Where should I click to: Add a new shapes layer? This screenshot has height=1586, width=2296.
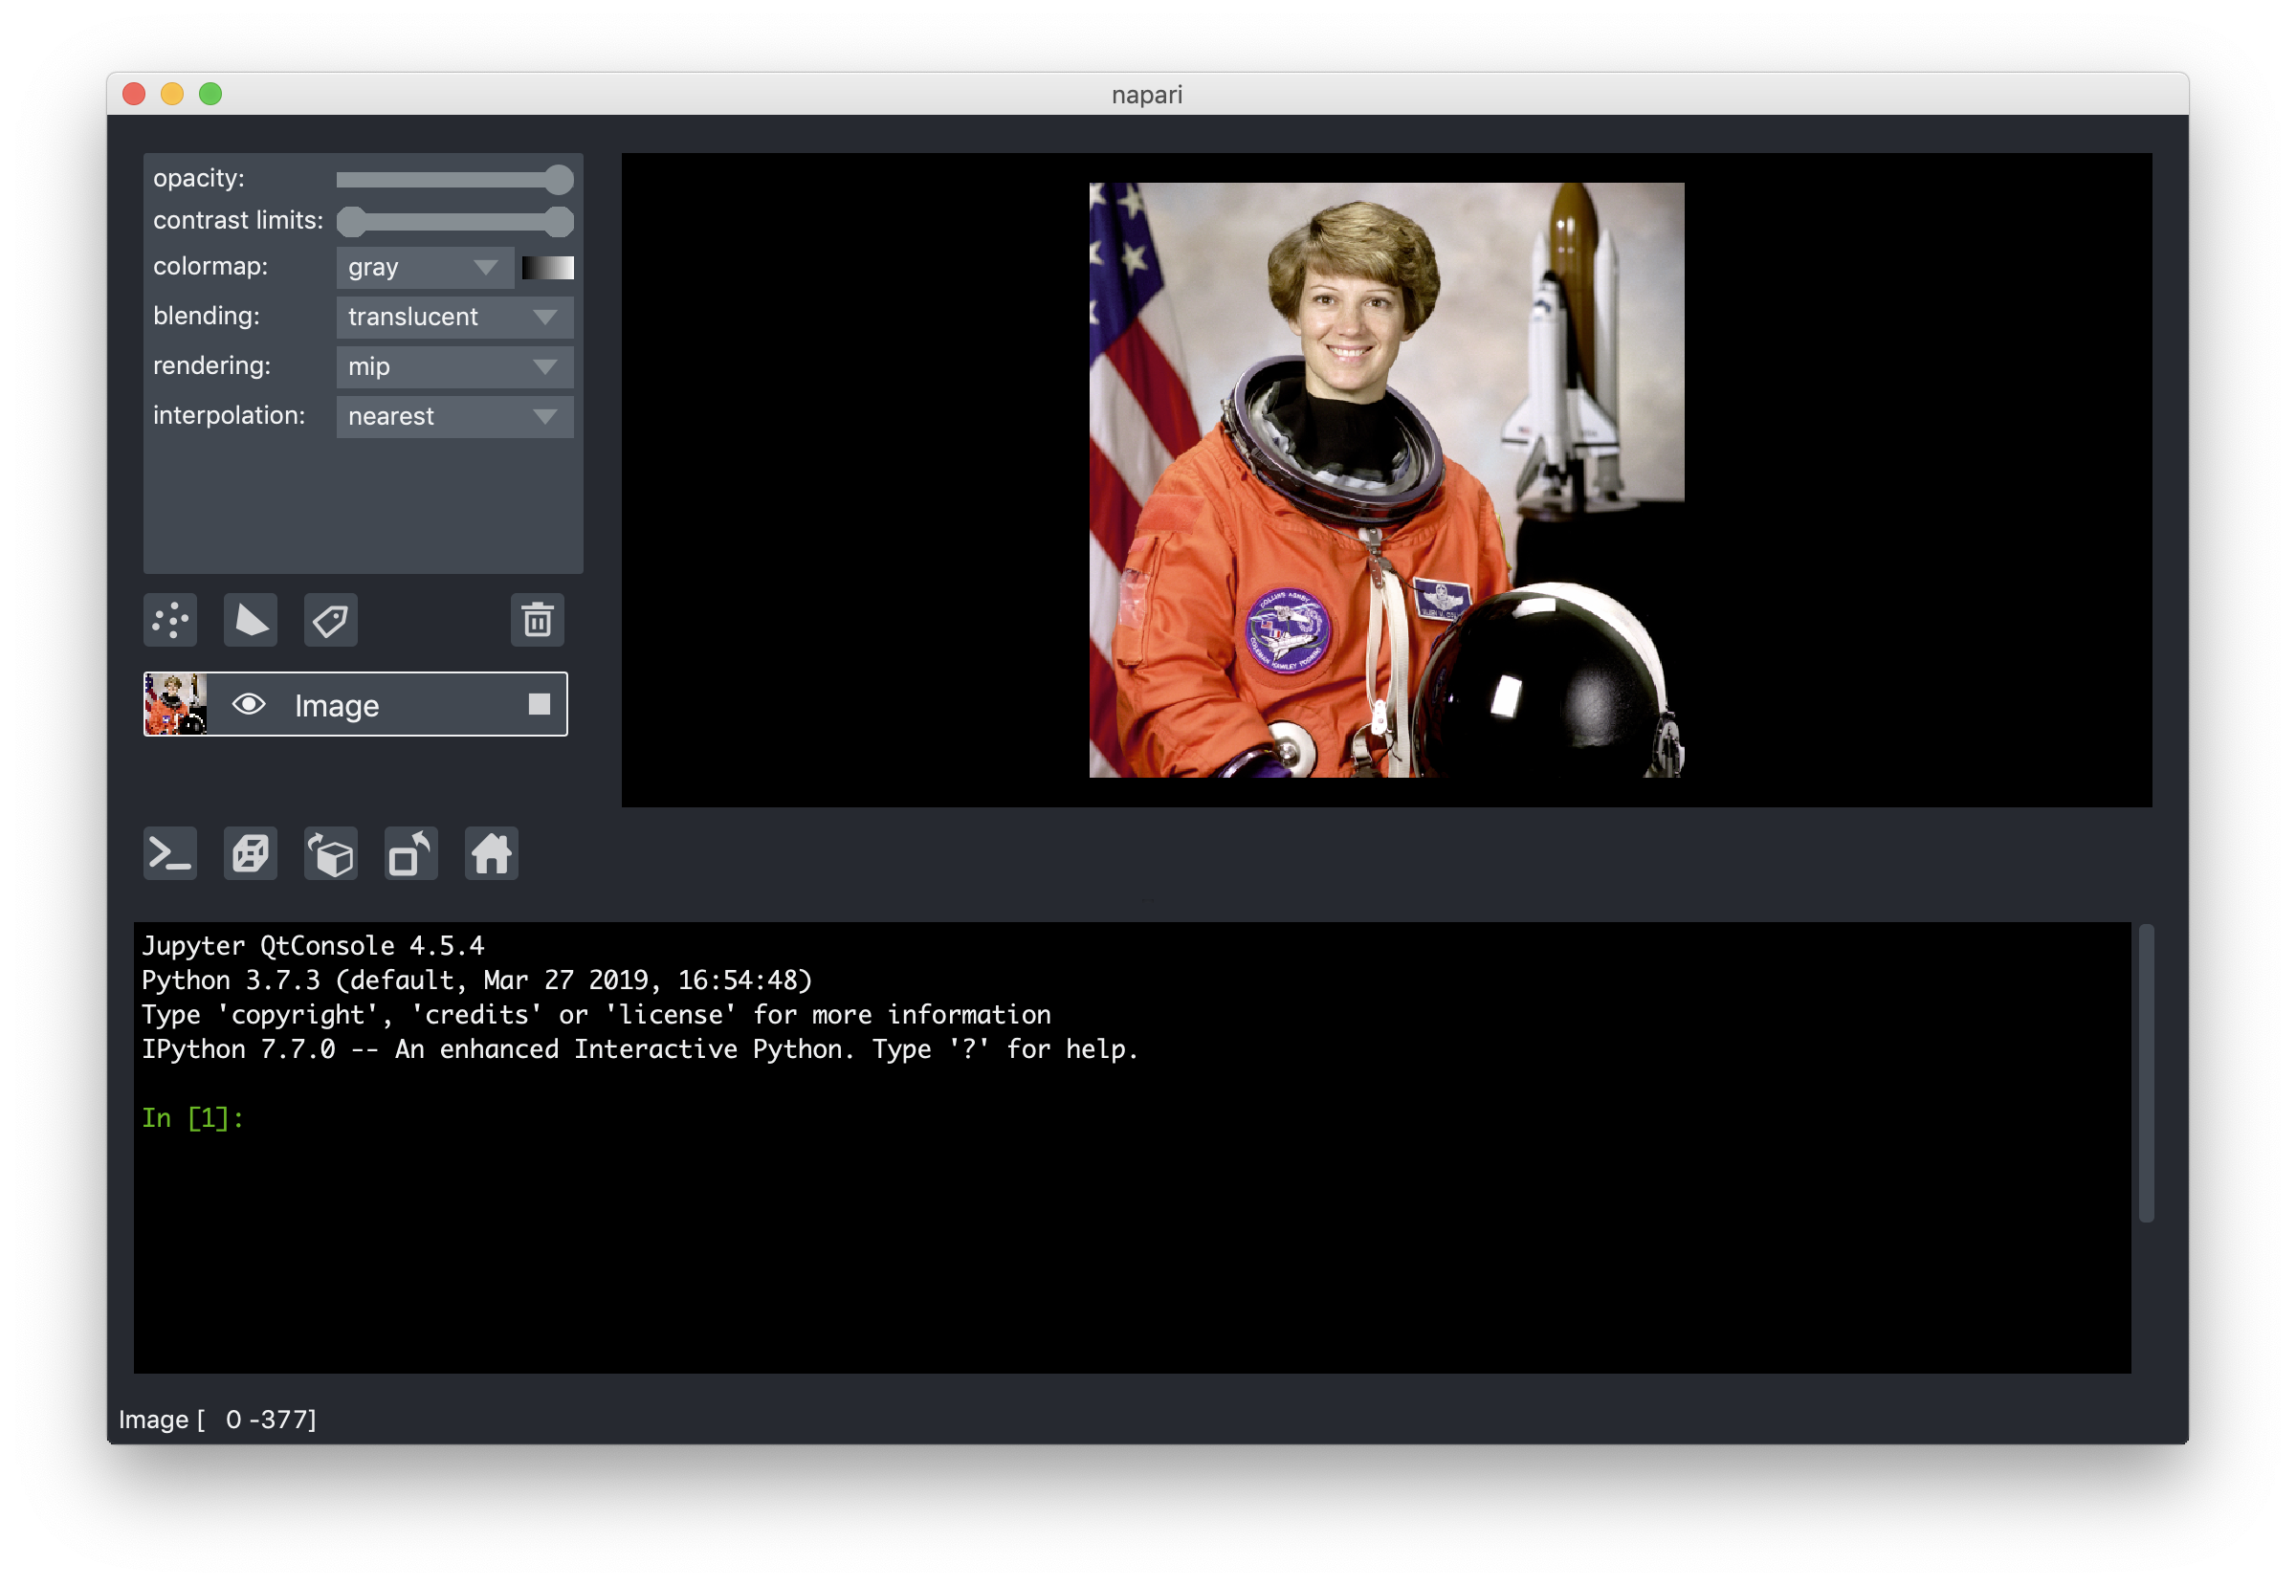click(251, 620)
